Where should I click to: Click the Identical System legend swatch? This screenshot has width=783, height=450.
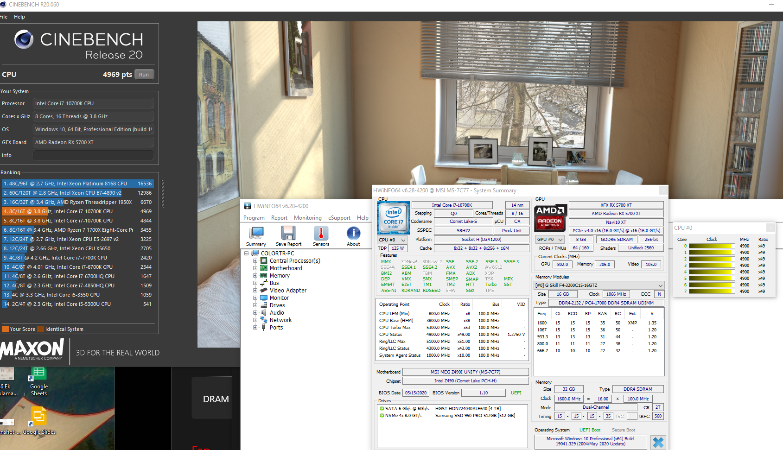tap(41, 329)
